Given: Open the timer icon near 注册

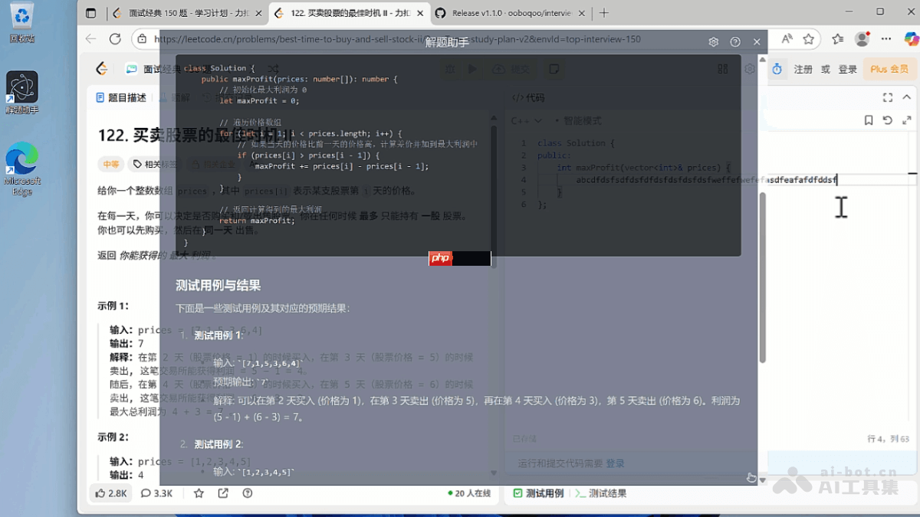Looking at the screenshot, I should tap(778, 69).
